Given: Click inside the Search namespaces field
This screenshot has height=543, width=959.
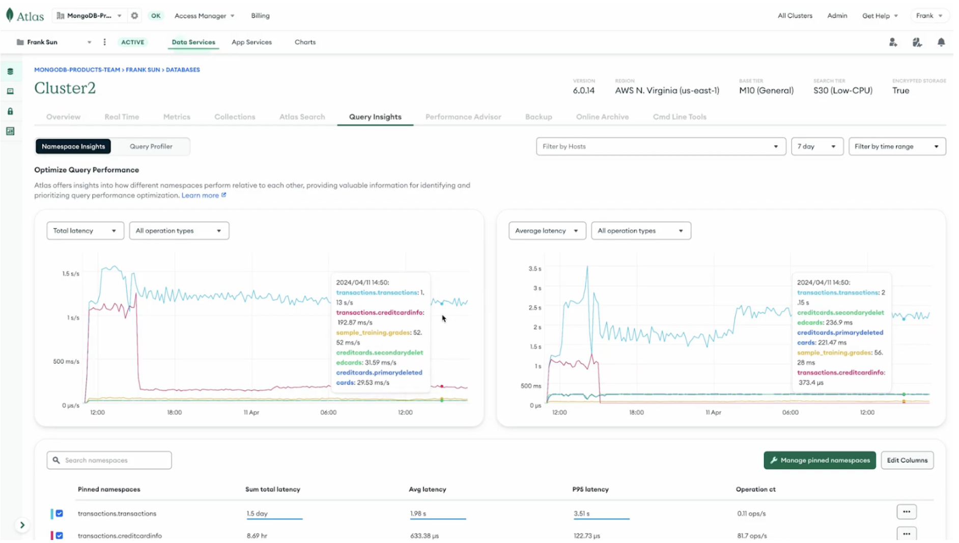Looking at the screenshot, I should click(108, 460).
